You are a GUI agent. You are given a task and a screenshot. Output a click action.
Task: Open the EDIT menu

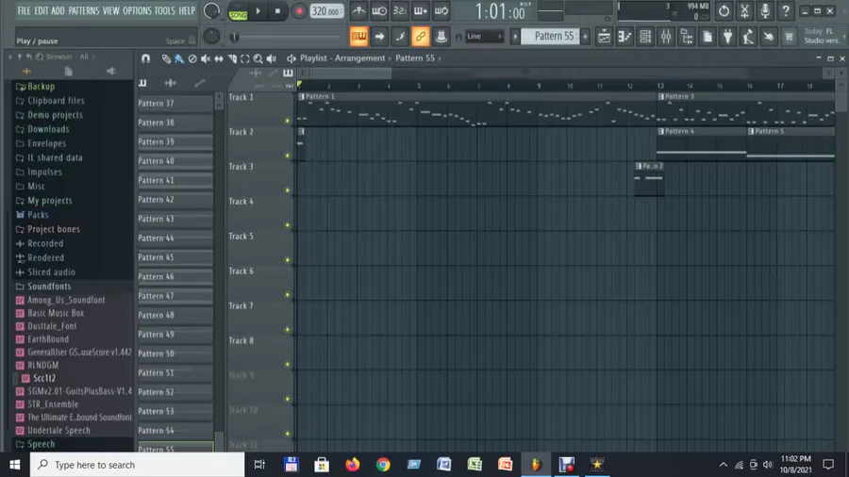point(42,10)
